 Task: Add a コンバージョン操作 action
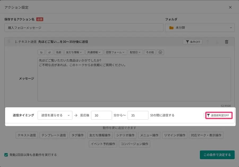pos(134,144)
